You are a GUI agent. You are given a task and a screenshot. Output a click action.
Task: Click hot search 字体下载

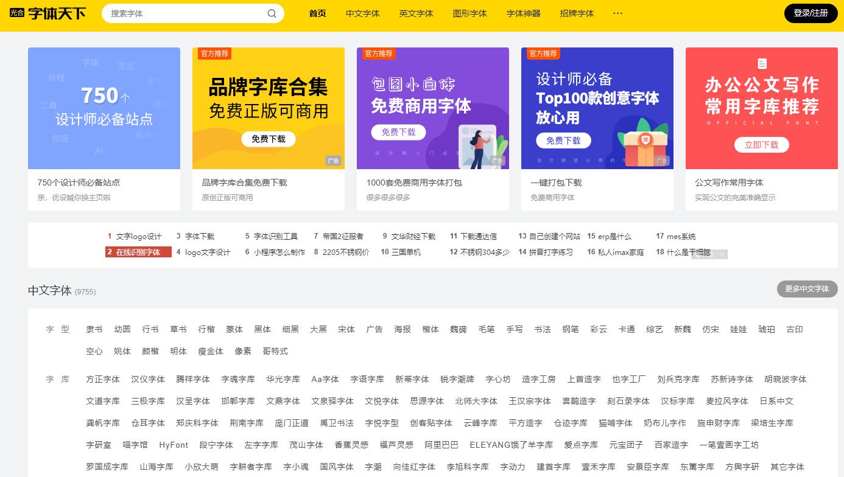pos(200,236)
